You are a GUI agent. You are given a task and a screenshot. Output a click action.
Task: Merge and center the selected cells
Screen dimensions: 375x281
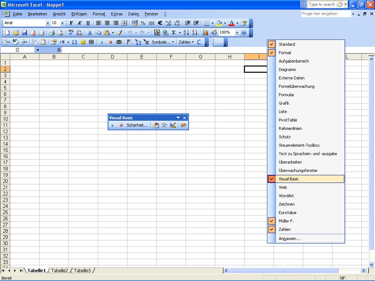coord(124,23)
